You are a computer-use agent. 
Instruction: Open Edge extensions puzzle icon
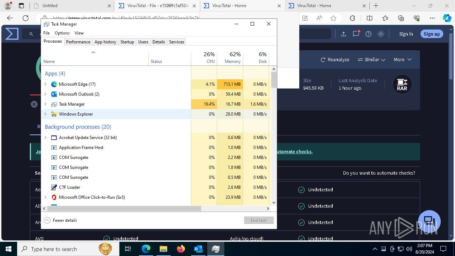coord(352,18)
